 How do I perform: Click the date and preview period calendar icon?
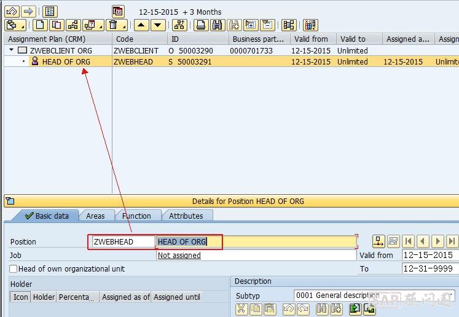click(x=118, y=11)
